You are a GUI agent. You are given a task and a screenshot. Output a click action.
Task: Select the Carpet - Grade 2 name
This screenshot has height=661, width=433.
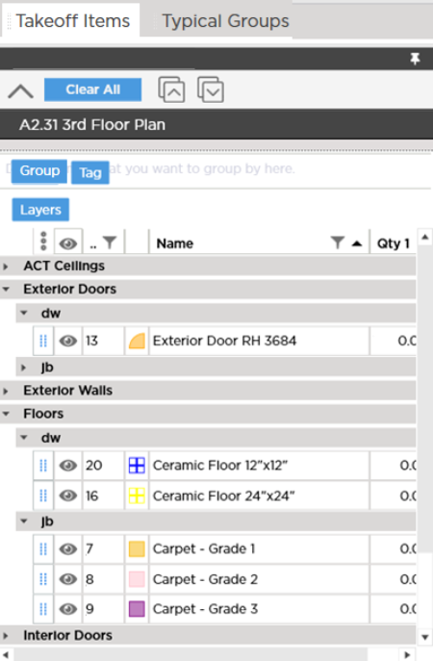click(205, 579)
